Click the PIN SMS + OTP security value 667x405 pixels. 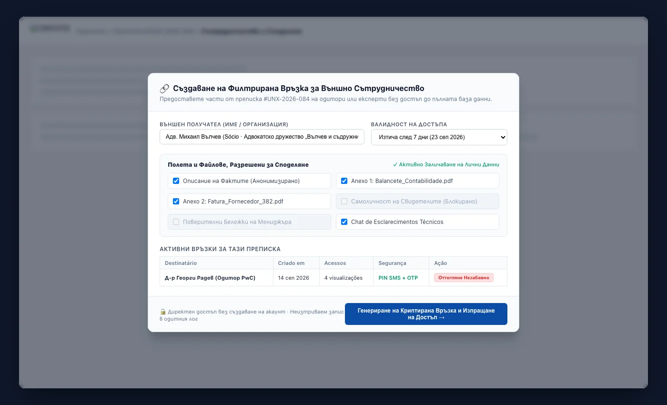[x=398, y=278]
